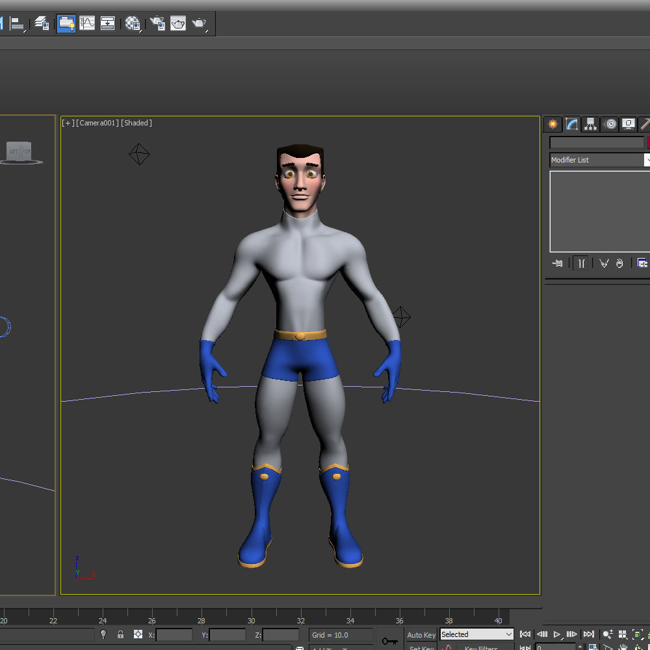Click the Z coordinate field
The width and height of the screenshot is (650, 650).
click(280, 634)
